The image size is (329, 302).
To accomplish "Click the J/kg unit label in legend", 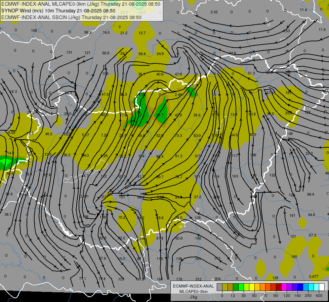I will (x=193, y=297).
